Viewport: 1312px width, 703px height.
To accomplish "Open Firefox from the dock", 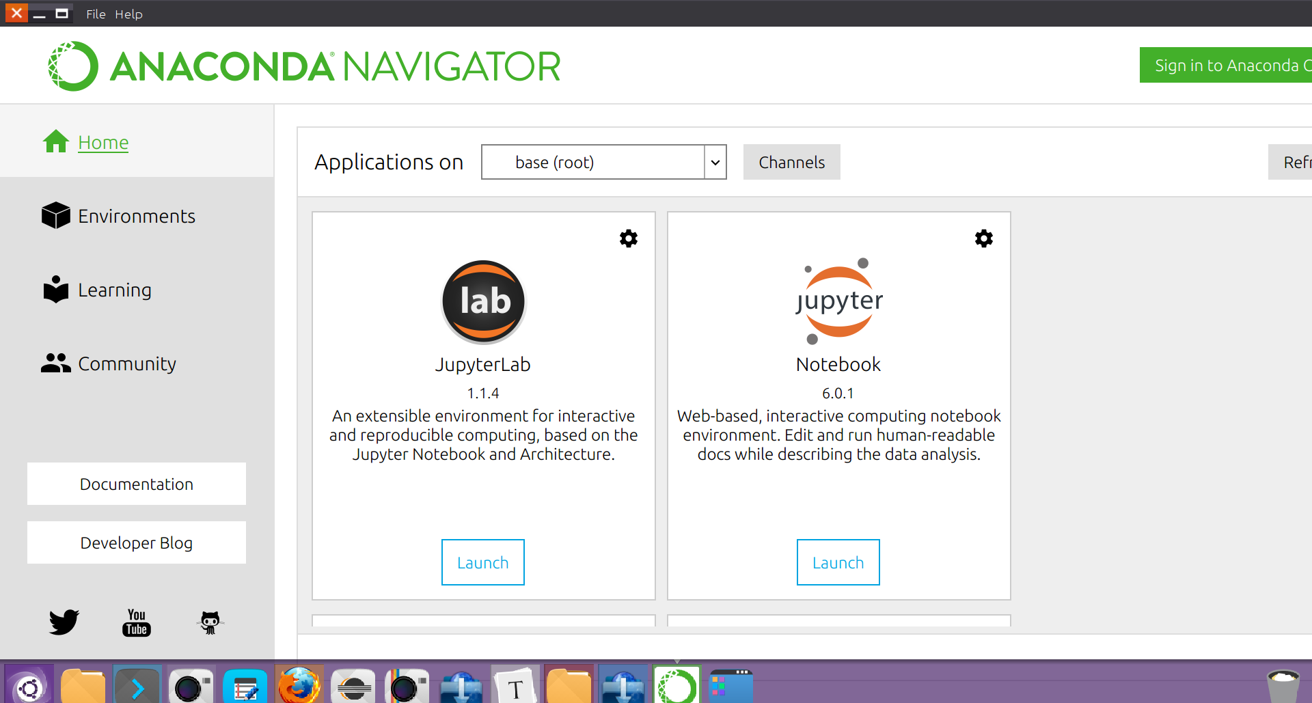I will click(299, 685).
